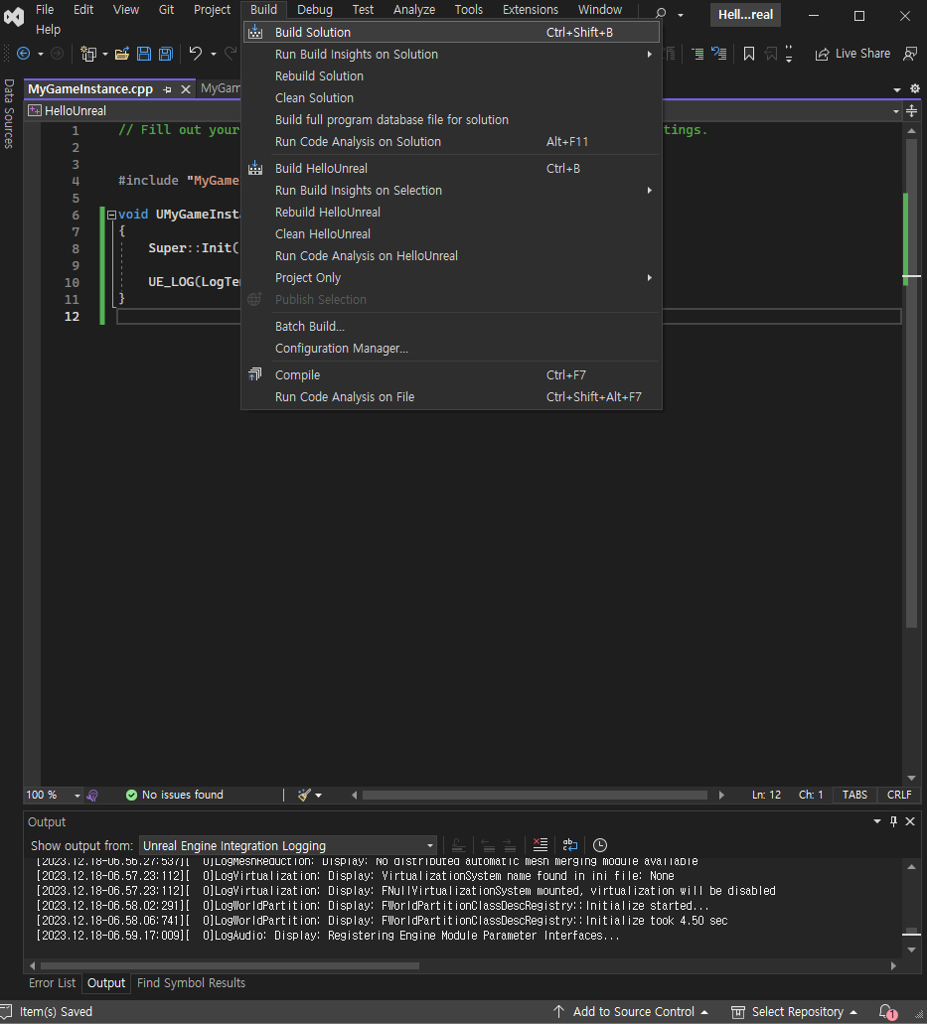
Task: Click the TABS indentation indicator
Action: [x=854, y=795]
